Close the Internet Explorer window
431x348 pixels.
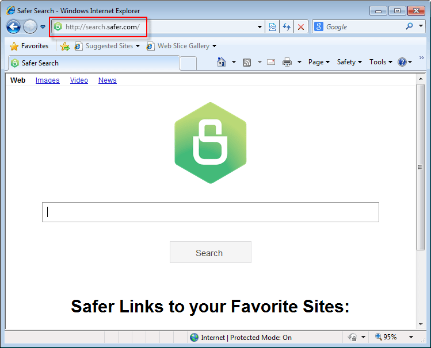[x=417, y=11]
